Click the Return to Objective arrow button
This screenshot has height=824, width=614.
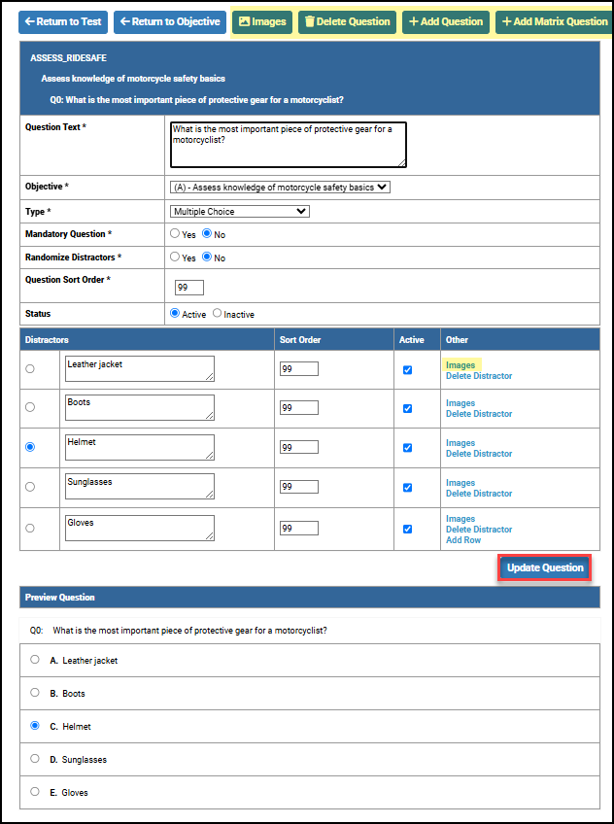169,21
